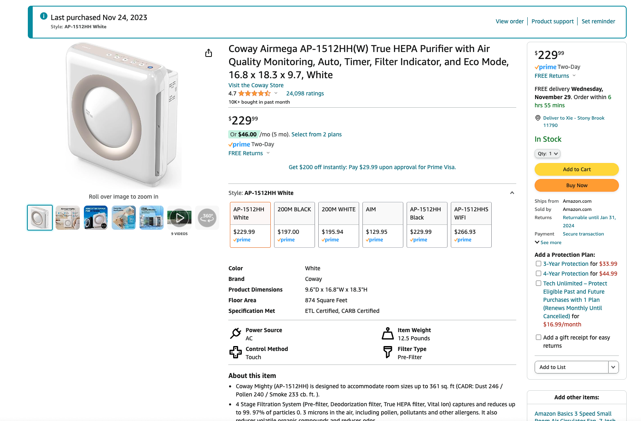Open the 360-degree view thumbnail
The width and height of the screenshot is (641, 421).
pos(207,218)
